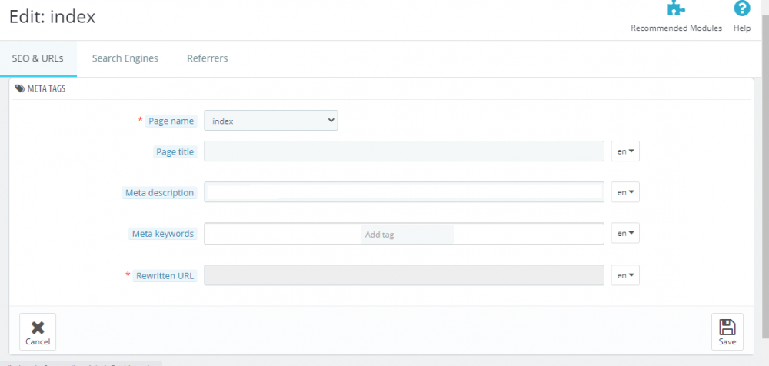Click the Meta description label
The height and width of the screenshot is (366, 769).
(x=159, y=193)
